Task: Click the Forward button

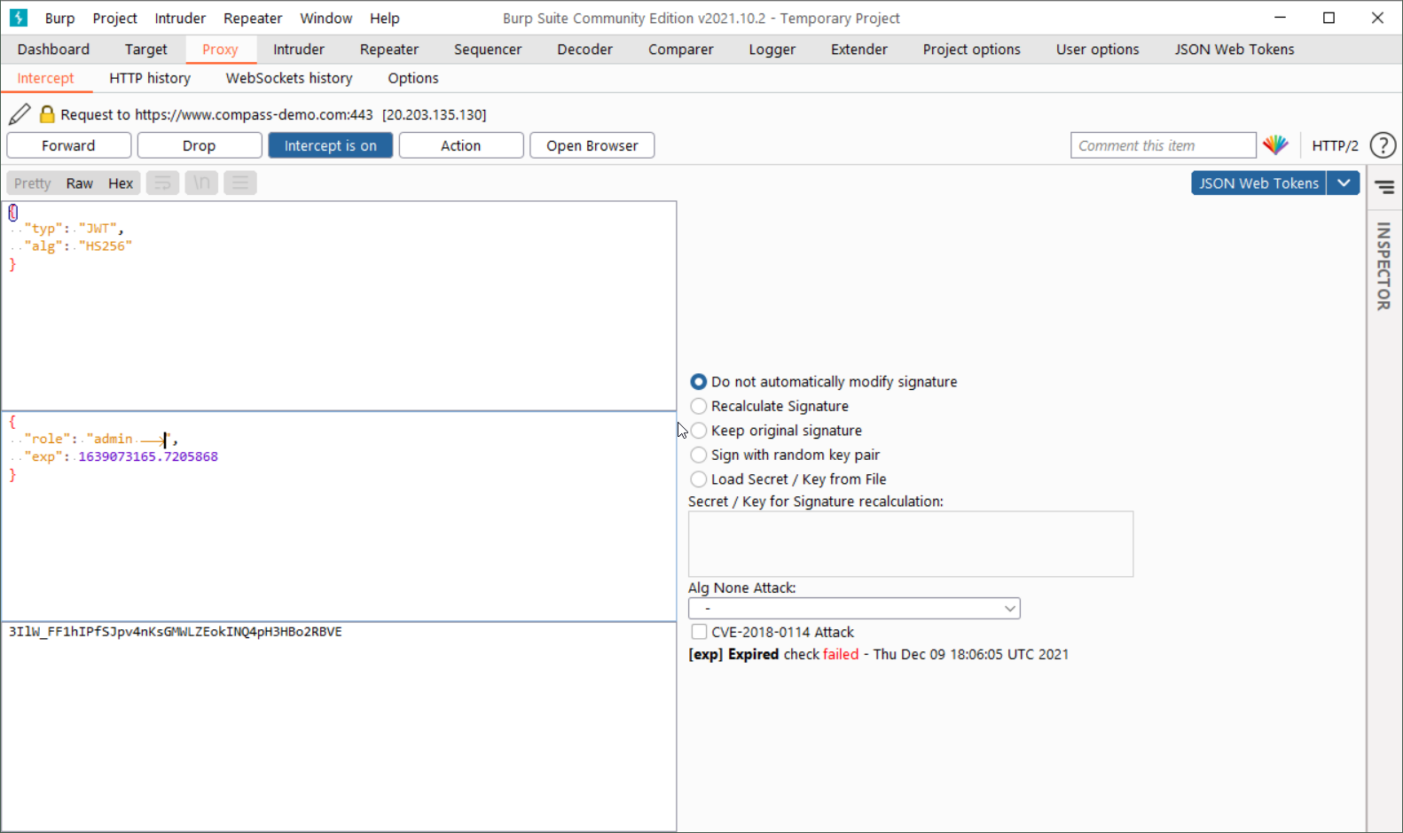Action: point(68,145)
